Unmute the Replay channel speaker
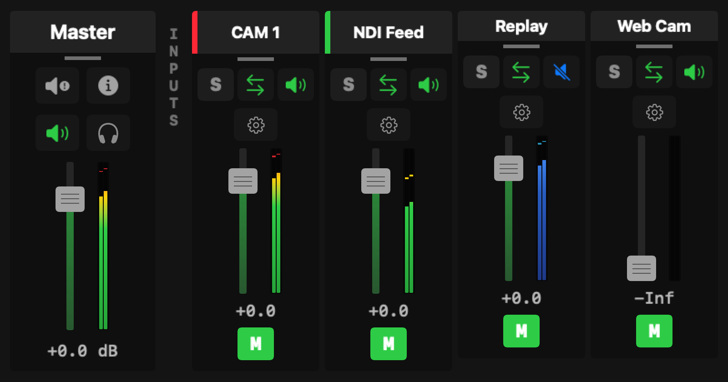This screenshot has width=728, height=382. click(x=561, y=72)
